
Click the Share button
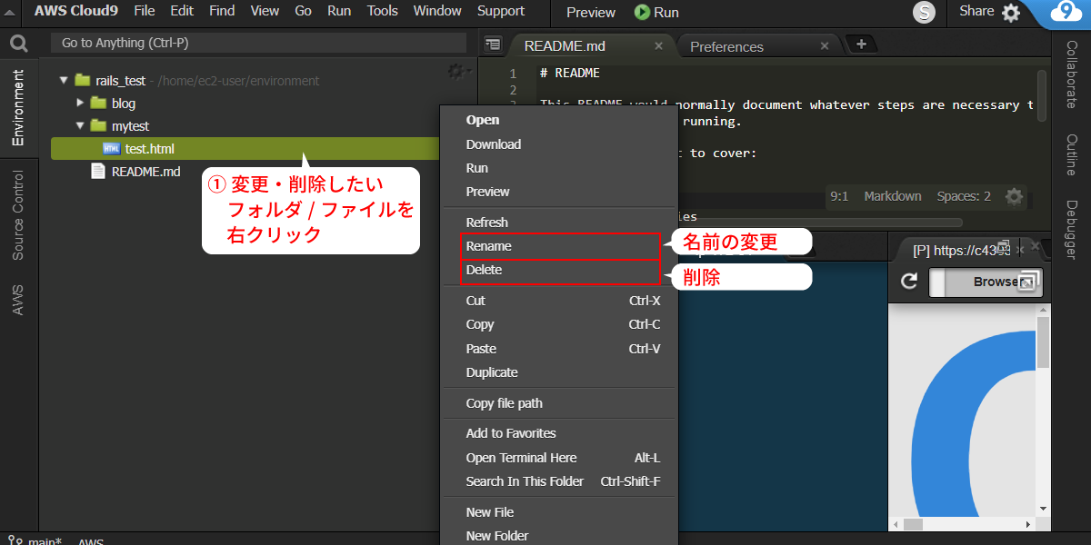[x=976, y=11]
